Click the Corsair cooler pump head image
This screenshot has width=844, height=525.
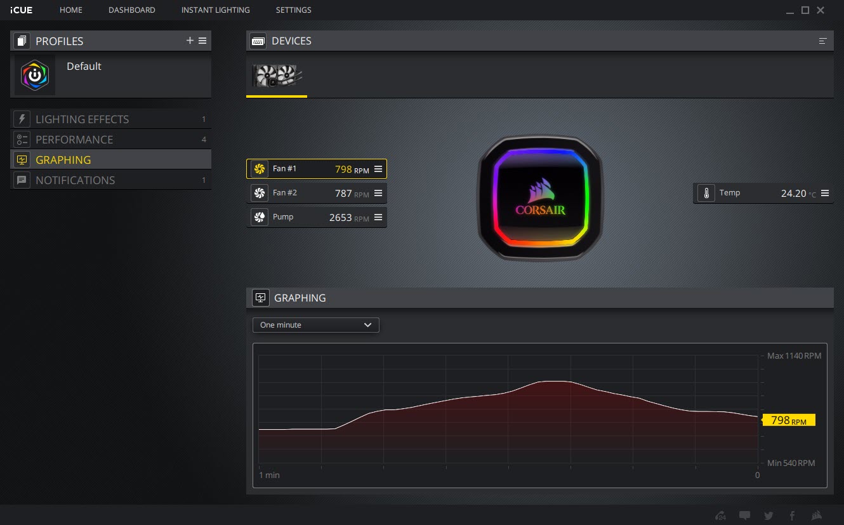click(x=540, y=198)
